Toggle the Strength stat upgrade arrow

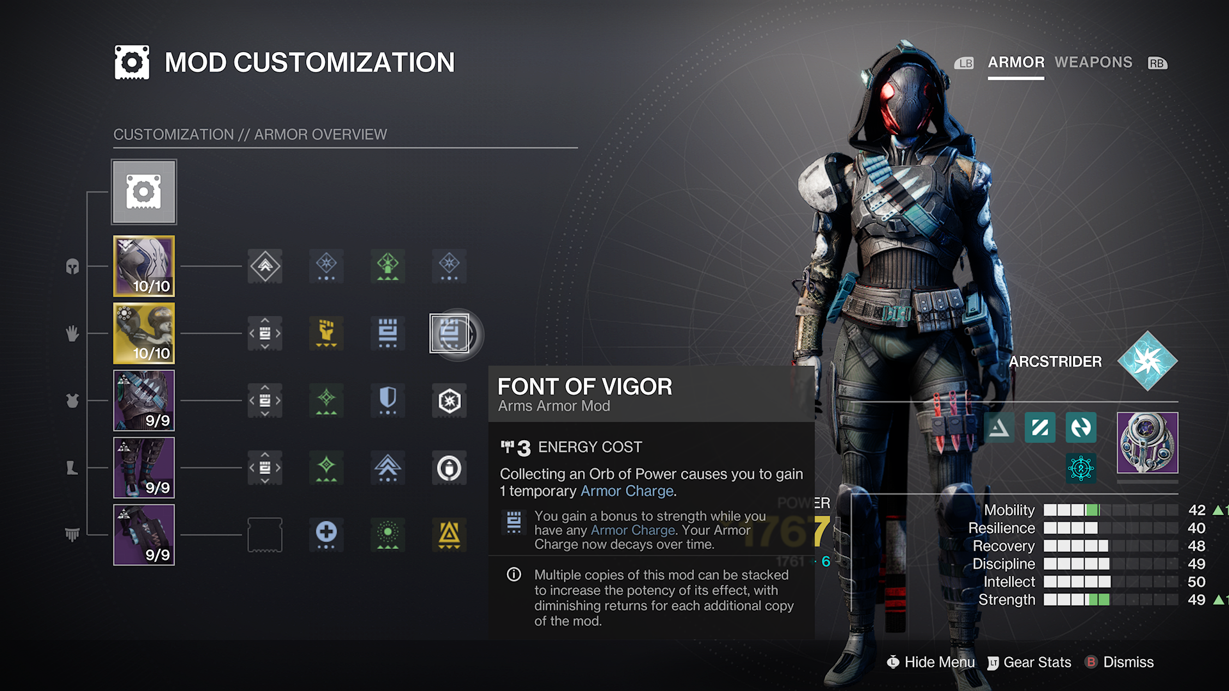pos(1219,601)
